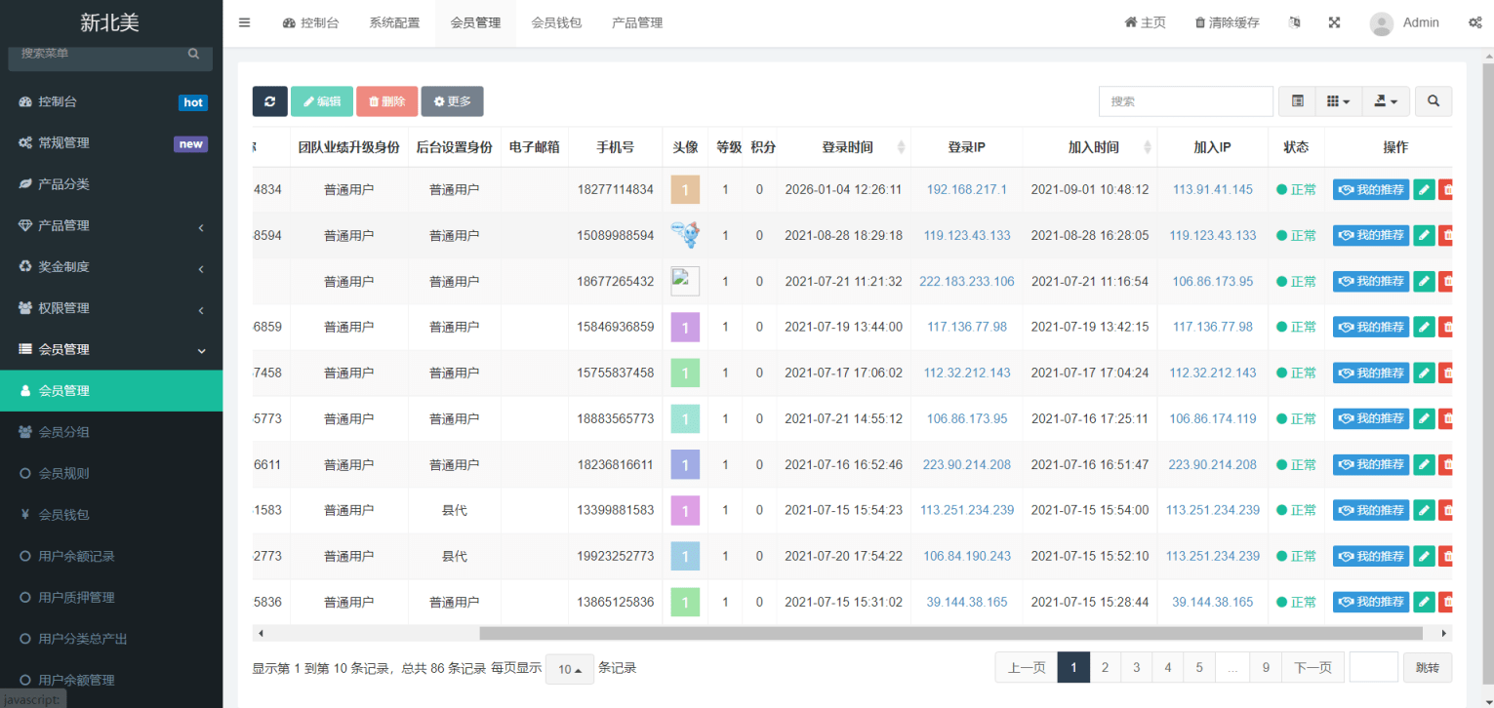Click the language switch icon near Admin
This screenshot has width=1494, height=708.
click(1294, 21)
